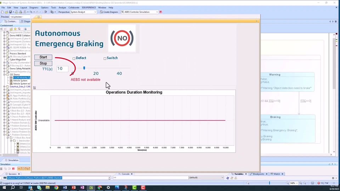Close the Sessions tab
The image size is (340, 191).
[x=19, y=174]
